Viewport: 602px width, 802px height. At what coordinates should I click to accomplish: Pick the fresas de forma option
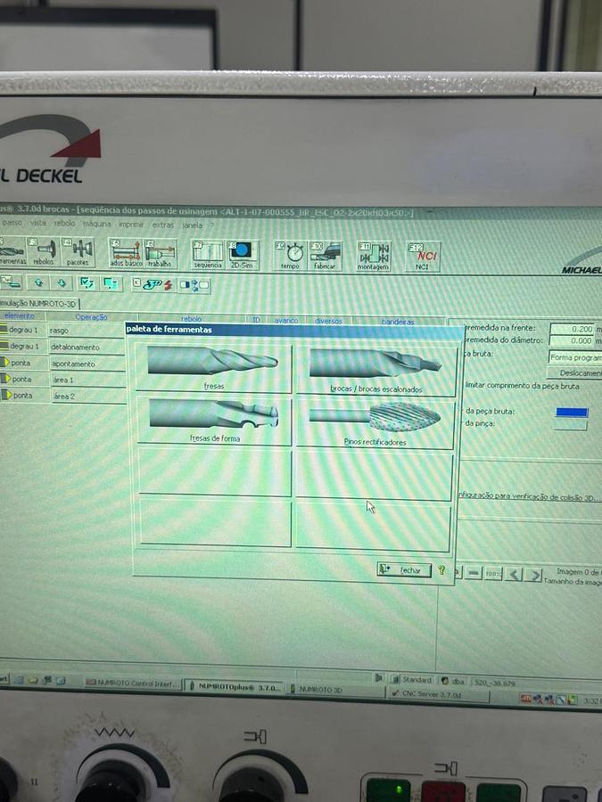point(214,419)
